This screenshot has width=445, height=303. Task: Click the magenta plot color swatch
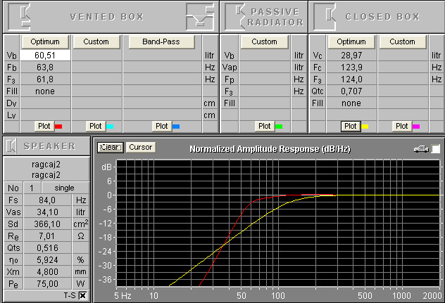[416, 127]
